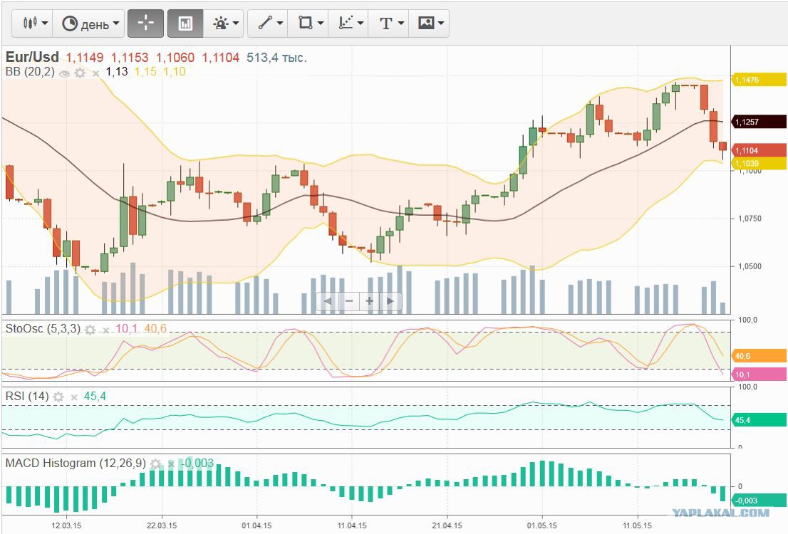Open settings gear for RSI (14)
This screenshot has height=534, width=788.
(x=58, y=397)
